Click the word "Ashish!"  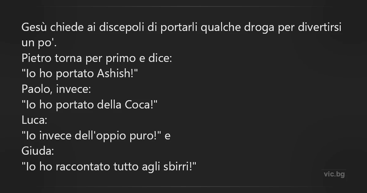pyautogui.click(x=116, y=74)
